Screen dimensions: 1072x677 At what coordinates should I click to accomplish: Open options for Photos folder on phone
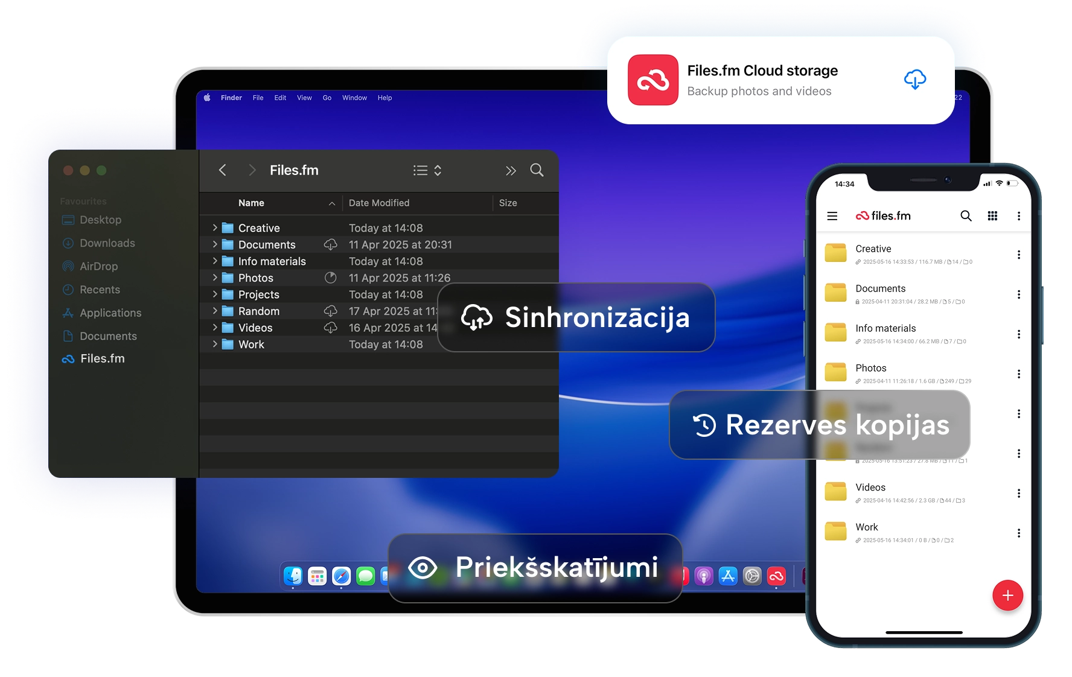pyautogui.click(x=1019, y=374)
